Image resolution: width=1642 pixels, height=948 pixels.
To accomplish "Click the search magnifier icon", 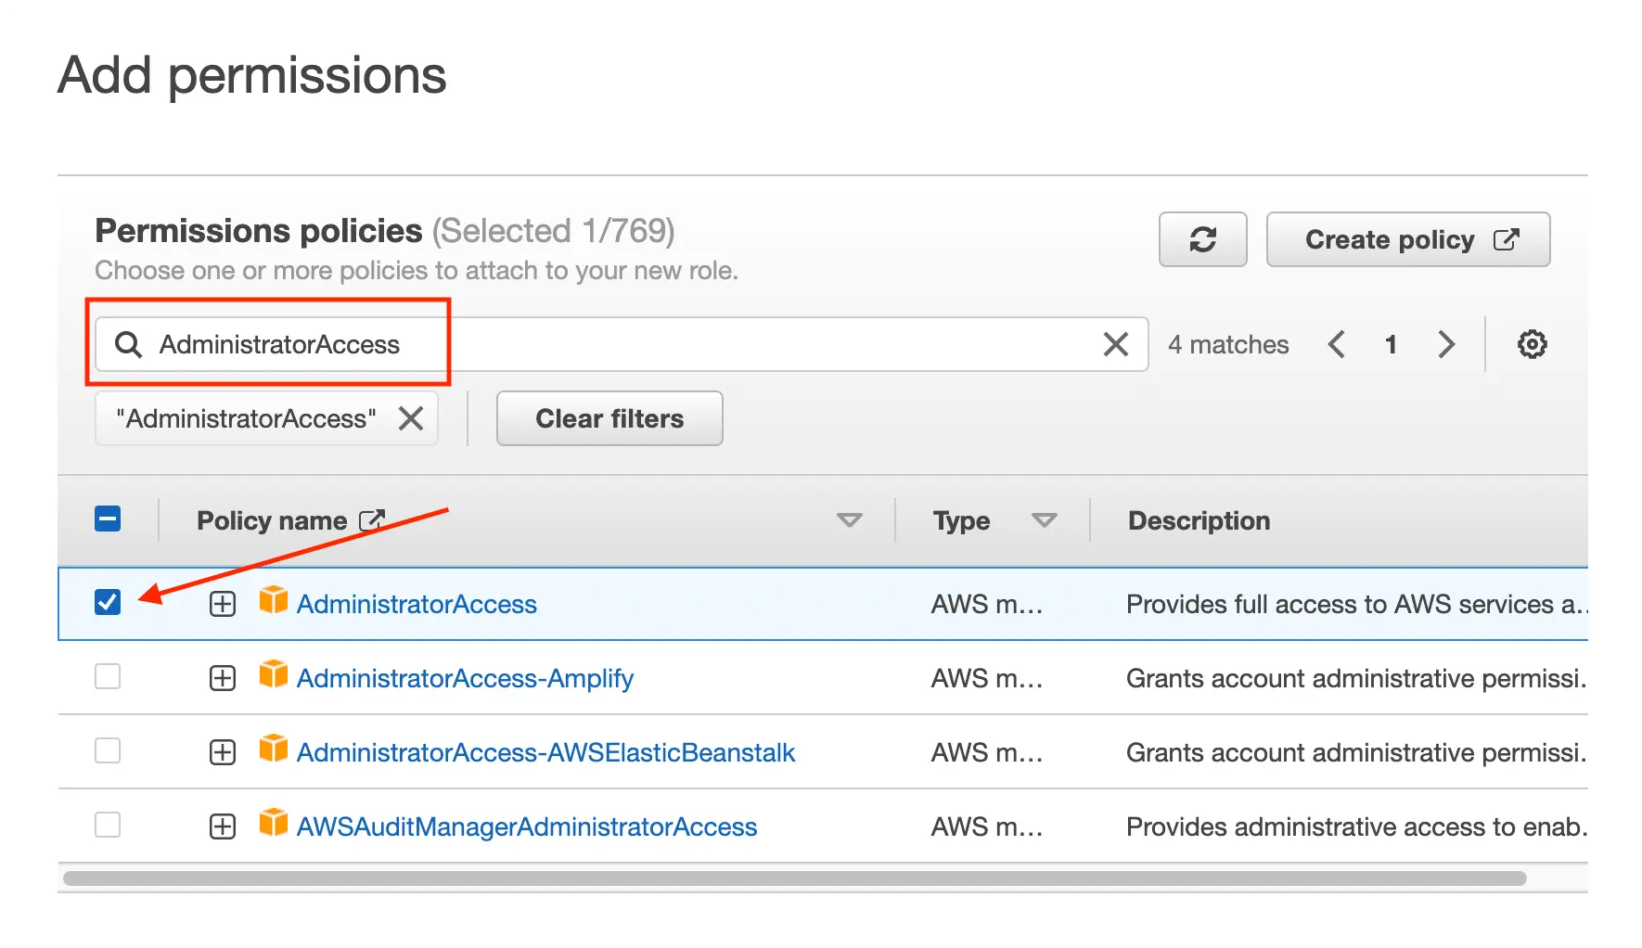I will (128, 344).
